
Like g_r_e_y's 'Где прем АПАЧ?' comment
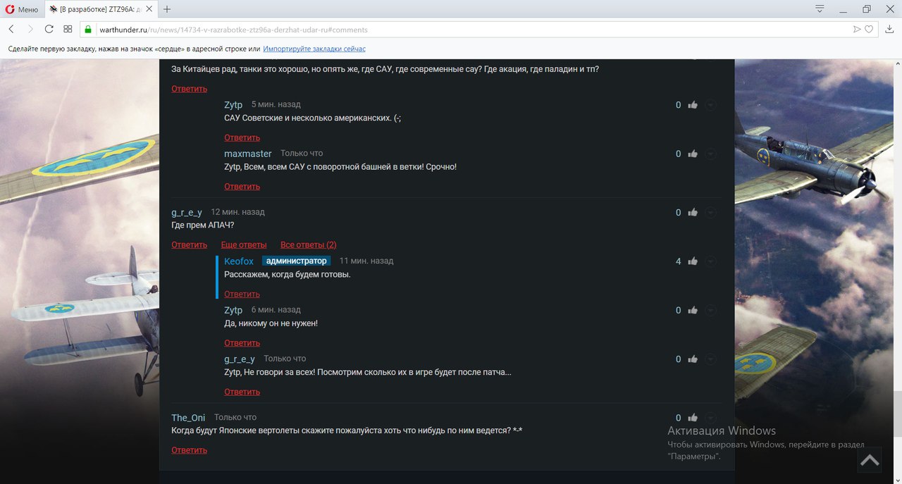[693, 212]
